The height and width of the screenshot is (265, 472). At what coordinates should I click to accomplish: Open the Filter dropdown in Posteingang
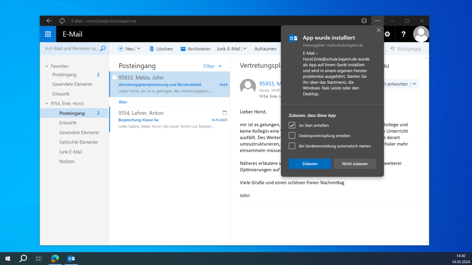point(212,66)
